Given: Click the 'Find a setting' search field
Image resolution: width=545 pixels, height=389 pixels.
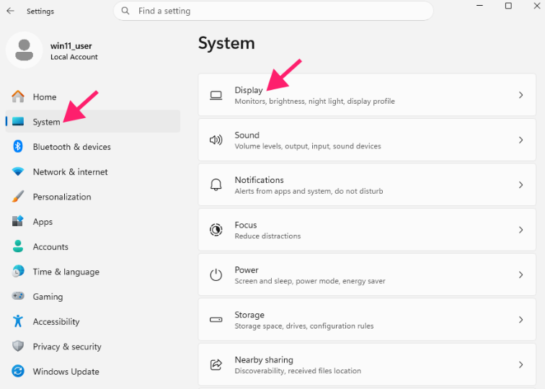Looking at the screenshot, I should point(273,11).
